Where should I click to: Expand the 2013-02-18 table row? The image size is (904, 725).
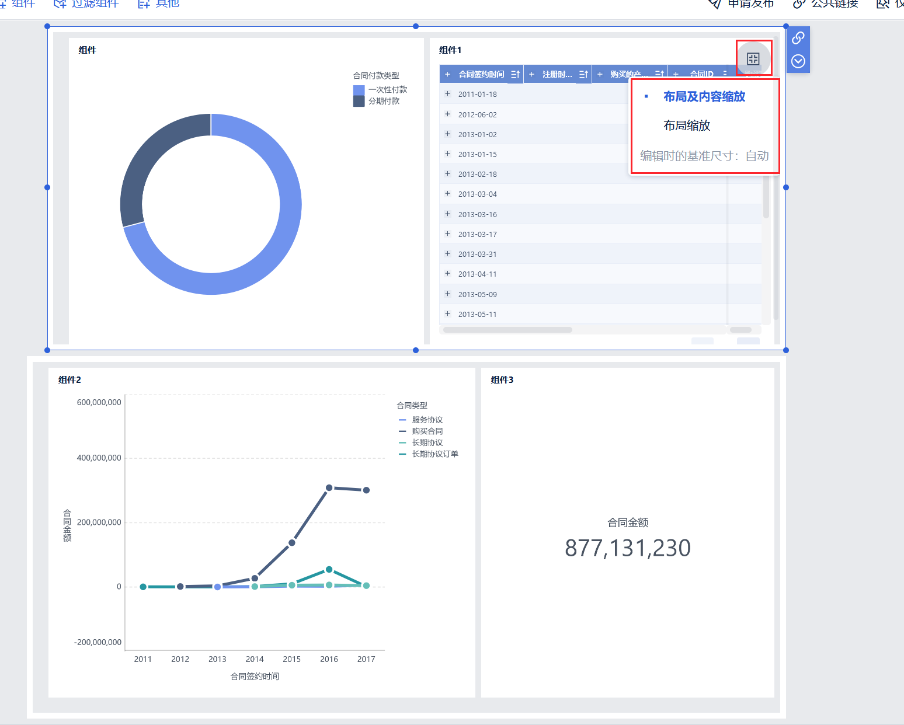coord(447,174)
